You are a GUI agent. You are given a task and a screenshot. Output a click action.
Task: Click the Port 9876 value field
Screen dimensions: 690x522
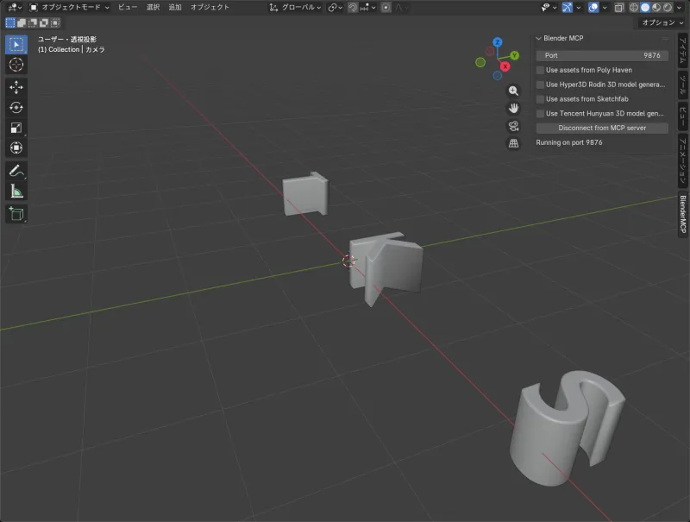pos(602,55)
